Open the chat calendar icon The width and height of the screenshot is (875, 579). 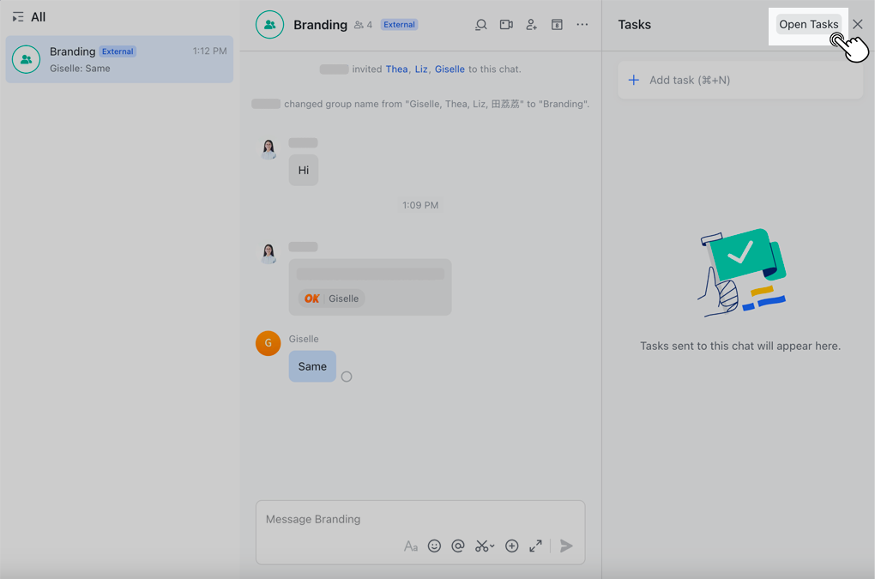tap(557, 25)
